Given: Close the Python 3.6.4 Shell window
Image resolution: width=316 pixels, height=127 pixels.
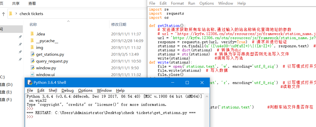Looking at the screenshot, I should pos(202,83).
